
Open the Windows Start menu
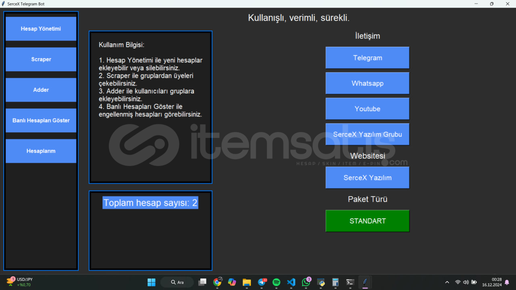click(152, 282)
